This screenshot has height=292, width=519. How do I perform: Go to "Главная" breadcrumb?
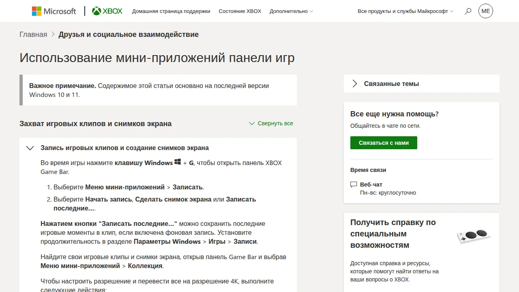(x=33, y=34)
